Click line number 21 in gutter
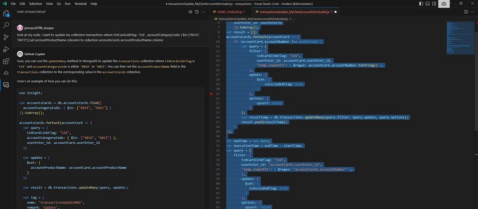This screenshot has width=478, height=209. pos(218,94)
